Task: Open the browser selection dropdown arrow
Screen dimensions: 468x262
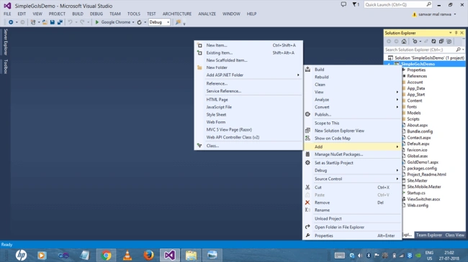Action: (133, 22)
